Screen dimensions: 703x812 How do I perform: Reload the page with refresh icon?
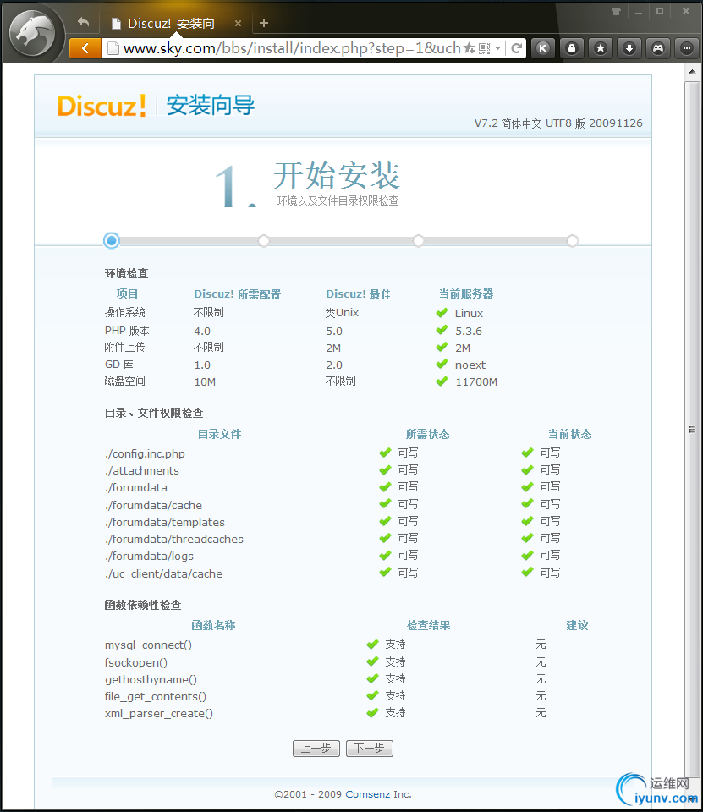(x=517, y=49)
